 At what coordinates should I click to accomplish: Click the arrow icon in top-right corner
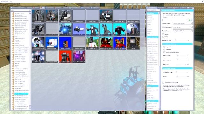click(x=203, y=1)
